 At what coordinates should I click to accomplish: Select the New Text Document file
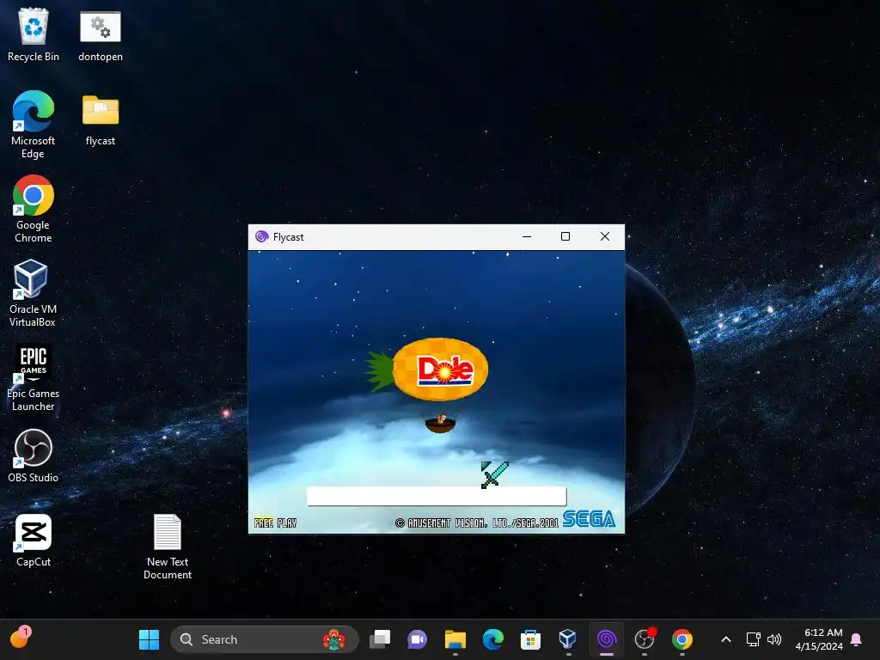[x=168, y=547]
